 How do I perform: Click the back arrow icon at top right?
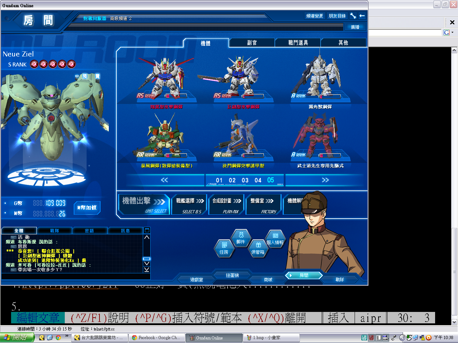(x=362, y=16)
